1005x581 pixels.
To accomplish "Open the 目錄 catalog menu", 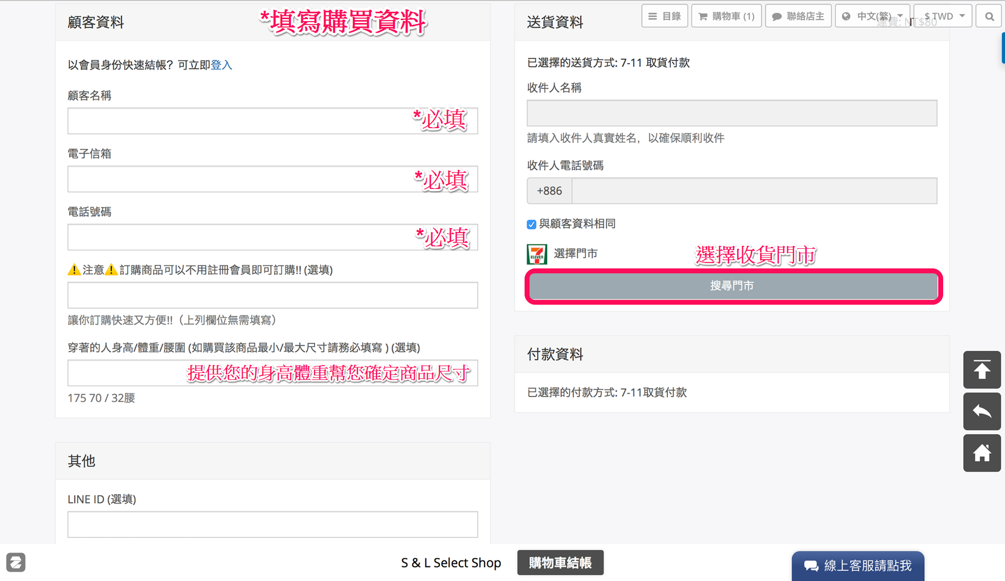I will [664, 16].
